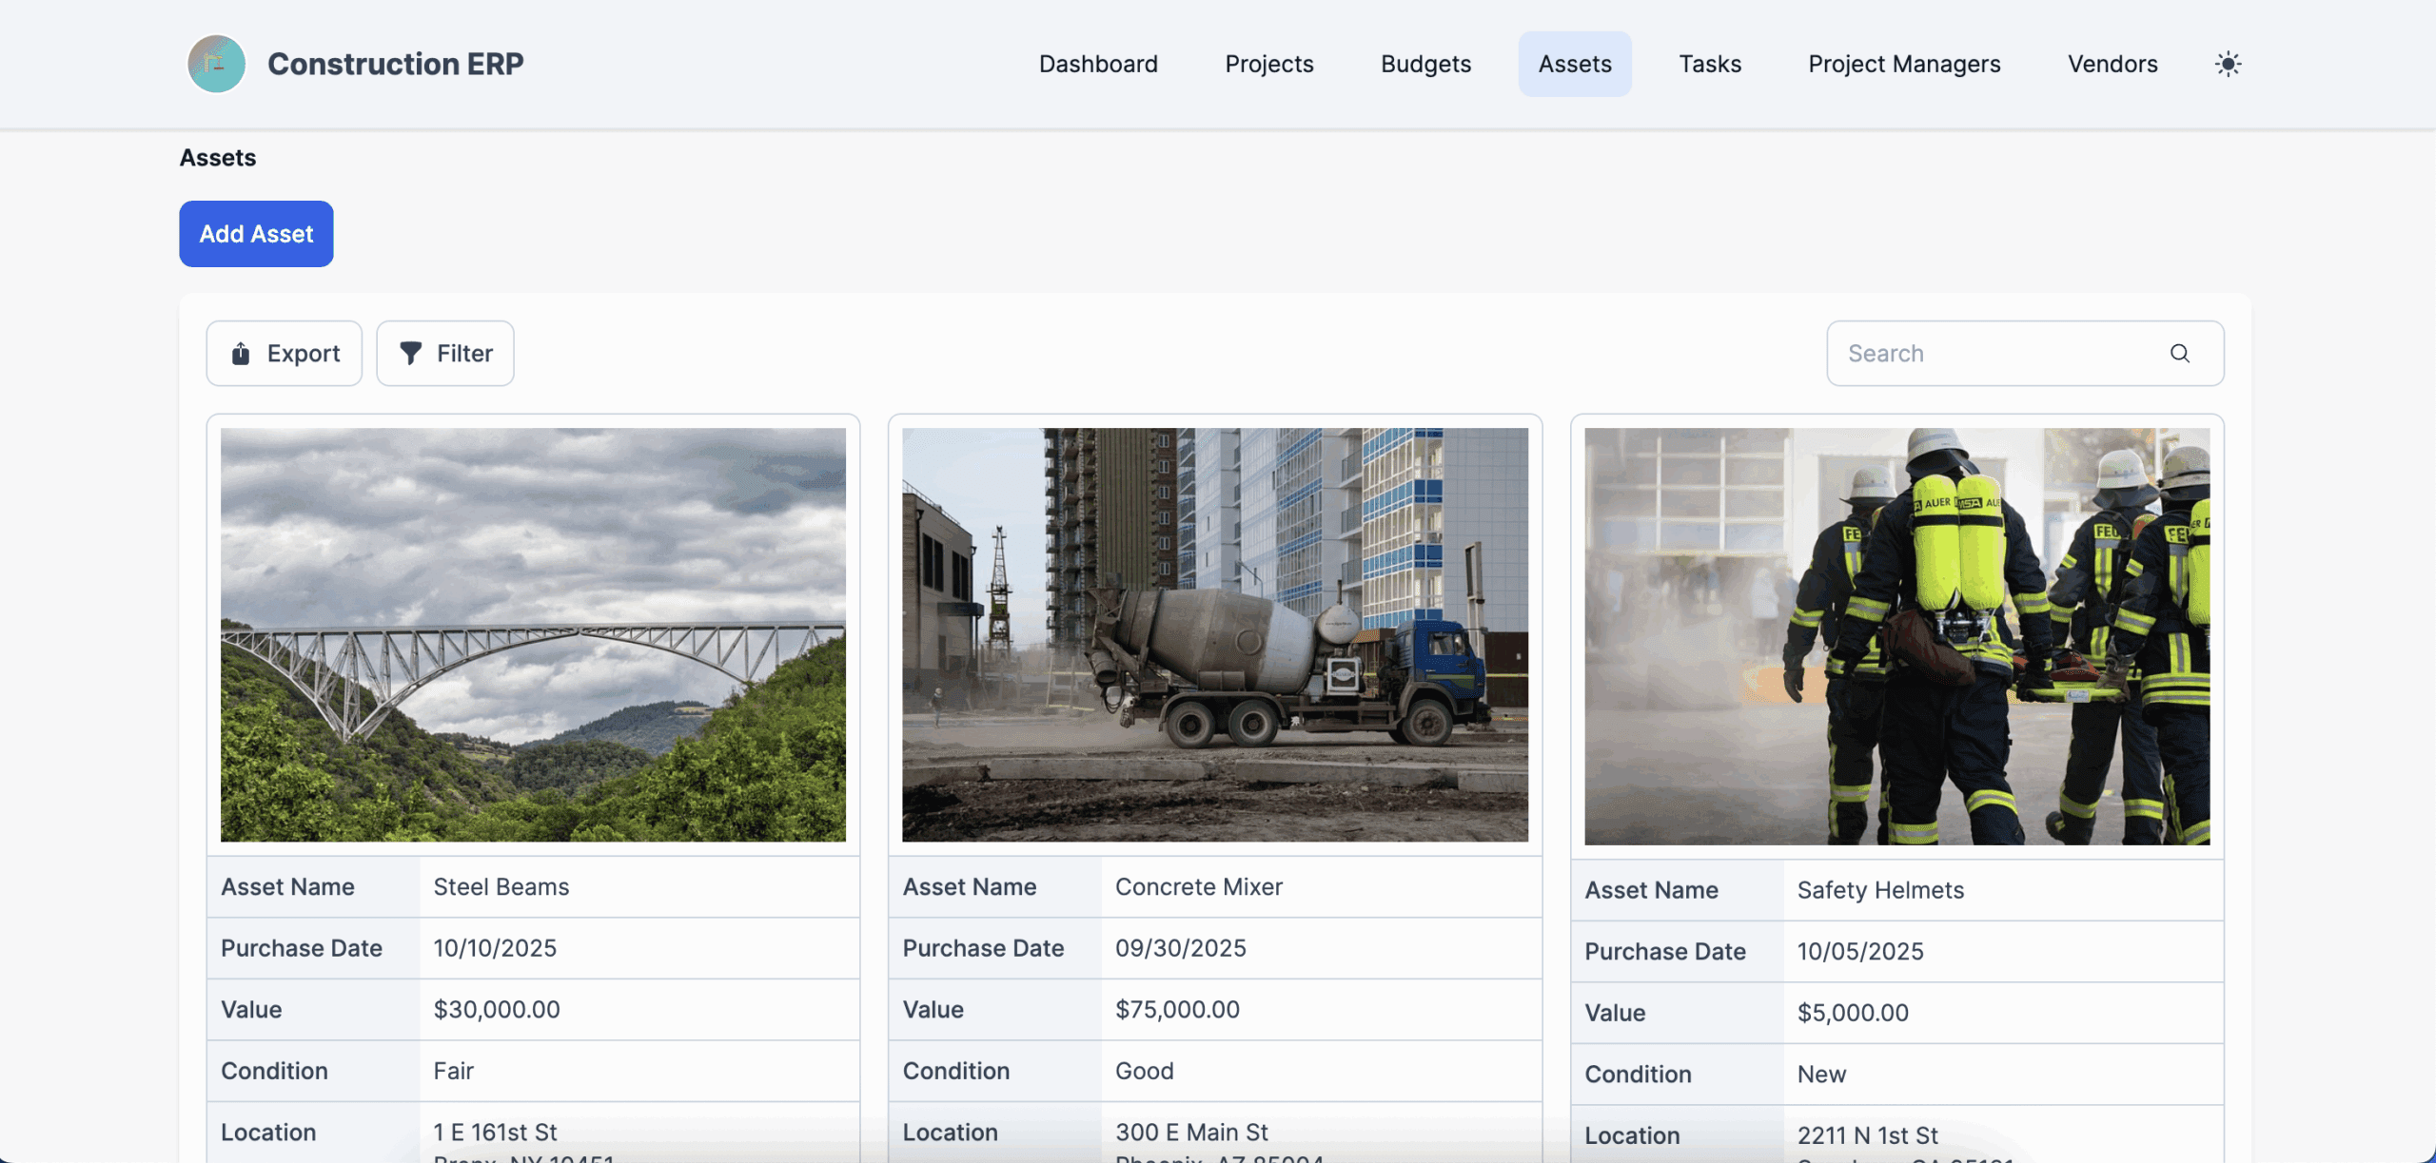Select the Steel Beams asset name cell
This screenshot has width=2436, height=1163.
click(x=501, y=887)
